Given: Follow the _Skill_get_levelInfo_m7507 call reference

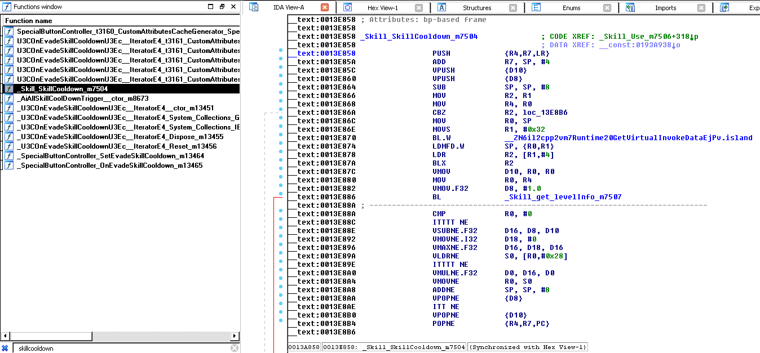Looking at the screenshot, I should click(x=563, y=197).
